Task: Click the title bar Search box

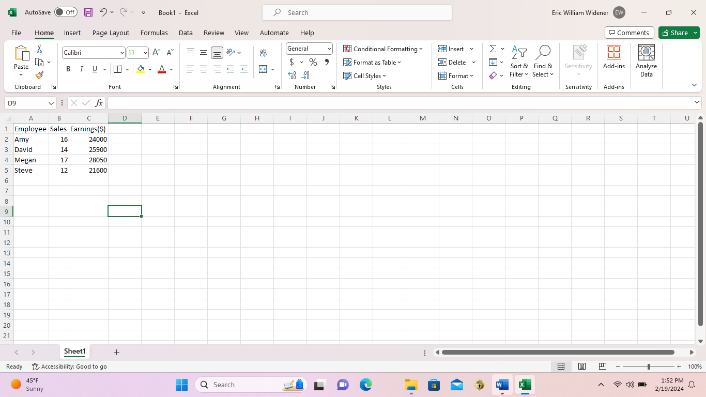Action: 357,12
